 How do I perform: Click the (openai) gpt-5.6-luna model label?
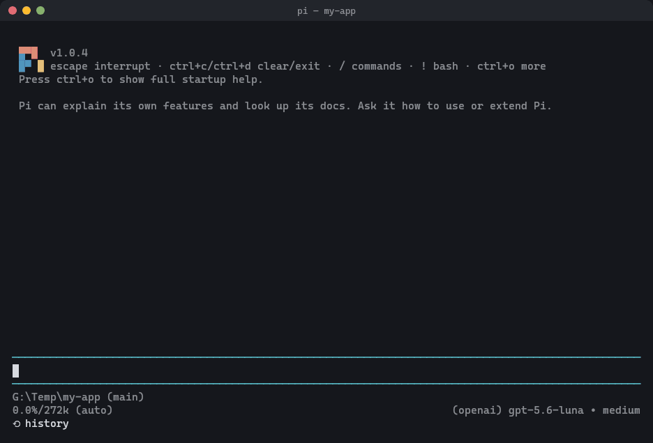(x=518, y=410)
